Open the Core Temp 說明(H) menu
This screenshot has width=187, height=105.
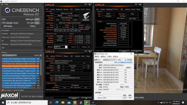click(x=116, y=57)
